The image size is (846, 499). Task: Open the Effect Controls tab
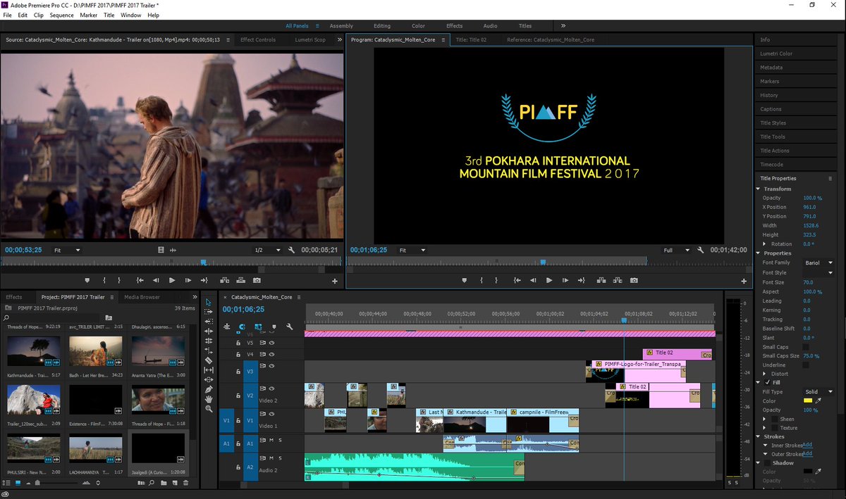258,39
